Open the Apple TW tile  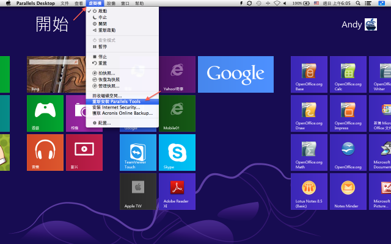tap(138, 192)
